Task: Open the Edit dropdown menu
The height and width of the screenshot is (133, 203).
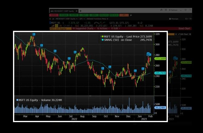Action: (115, 28)
